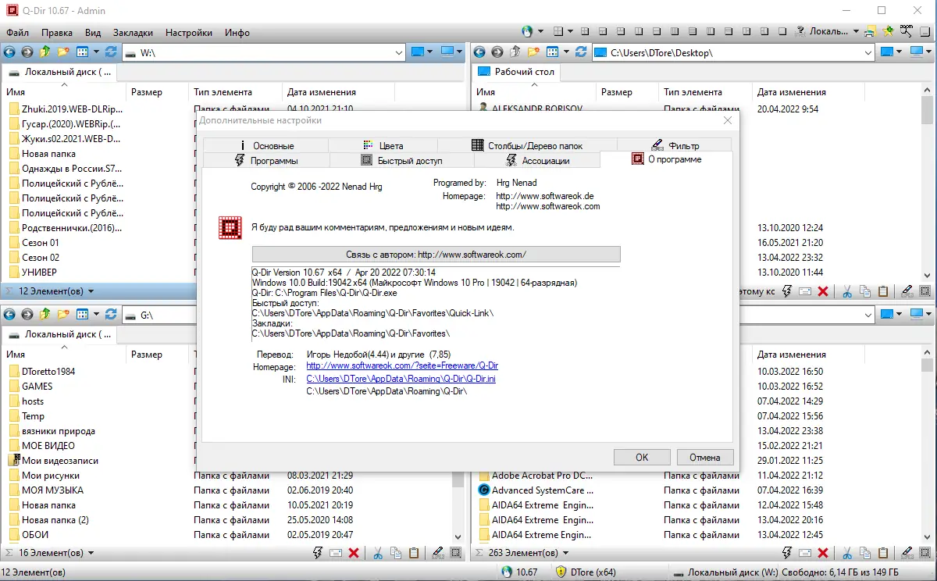The height and width of the screenshot is (581, 937).
Task: Go up one level in W:\ pane
Action: pos(45,52)
